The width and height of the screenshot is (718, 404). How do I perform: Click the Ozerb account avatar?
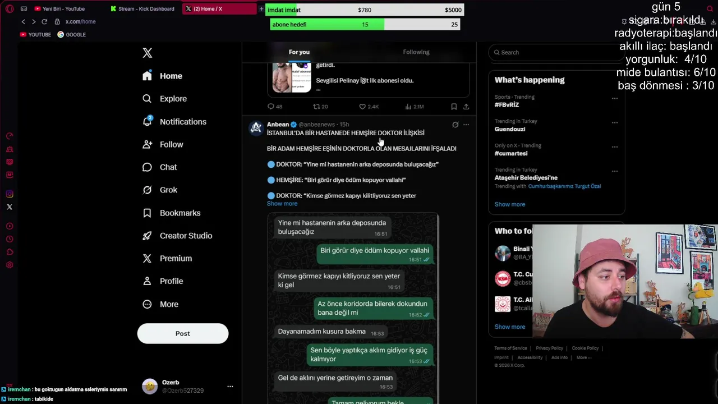(x=150, y=386)
